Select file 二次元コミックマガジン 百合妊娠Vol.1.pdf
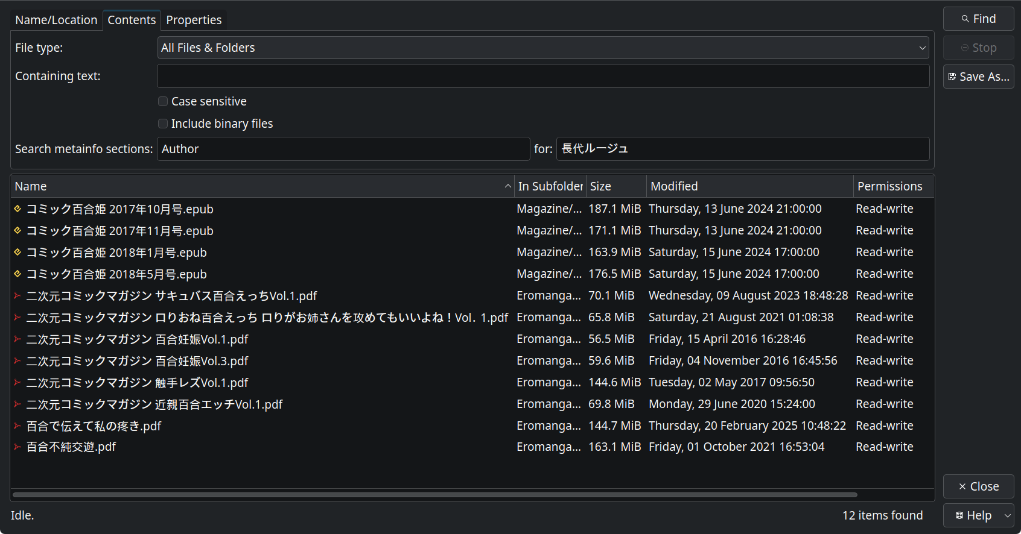Screen dimensions: 1021x534 [x=137, y=339]
